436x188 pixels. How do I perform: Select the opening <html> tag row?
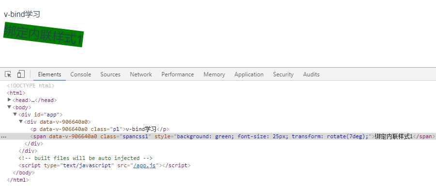[16, 93]
